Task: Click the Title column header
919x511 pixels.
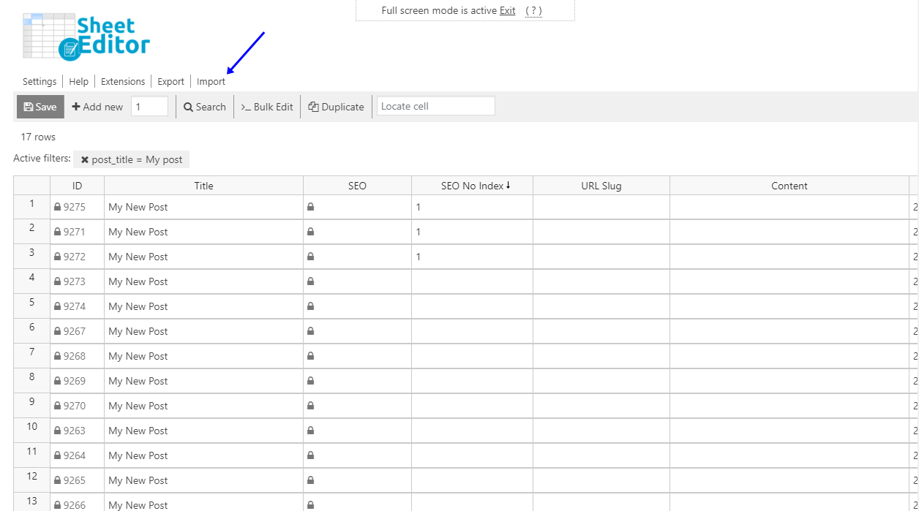Action: pos(203,186)
